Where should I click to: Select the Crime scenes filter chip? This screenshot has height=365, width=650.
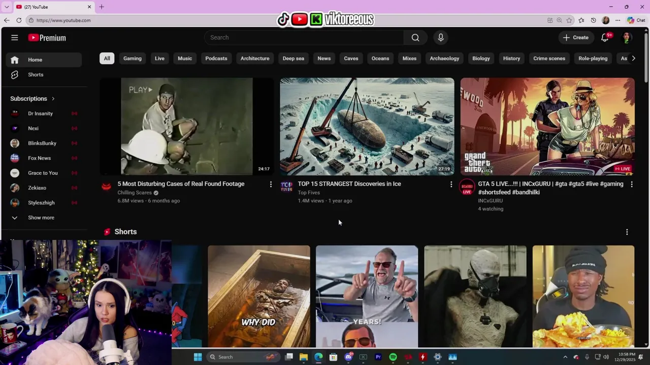549,58
